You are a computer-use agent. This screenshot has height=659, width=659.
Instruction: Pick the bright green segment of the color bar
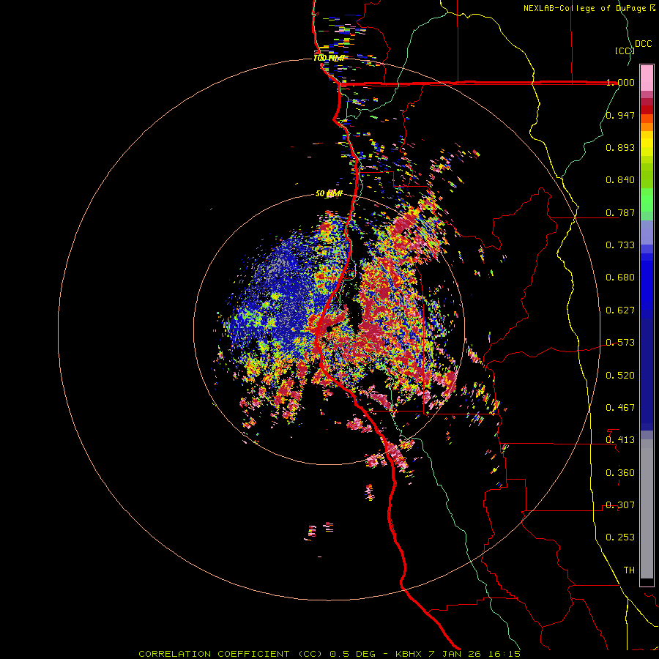647,200
